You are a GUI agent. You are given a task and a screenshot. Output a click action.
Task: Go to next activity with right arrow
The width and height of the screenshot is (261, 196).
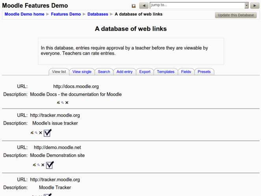point(255,6)
